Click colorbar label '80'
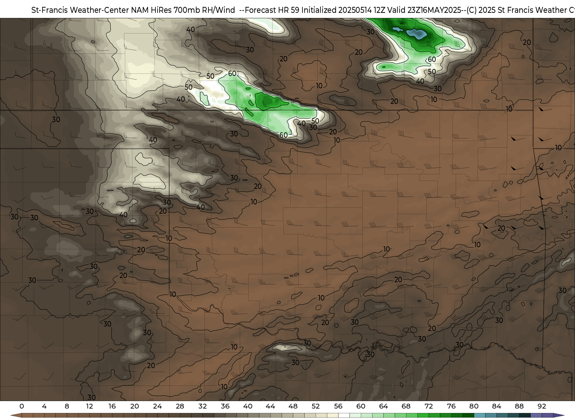575x419 pixels. click(x=474, y=406)
